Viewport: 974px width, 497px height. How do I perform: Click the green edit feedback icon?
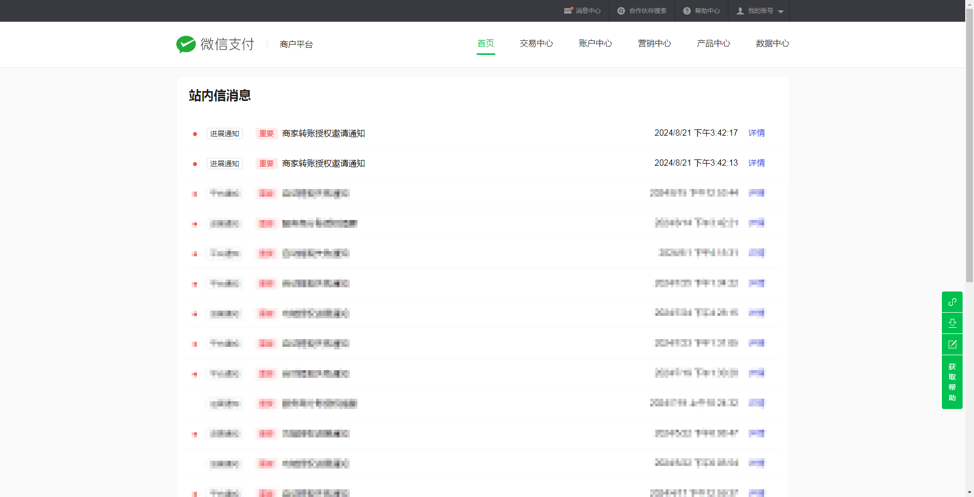coord(952,344)
